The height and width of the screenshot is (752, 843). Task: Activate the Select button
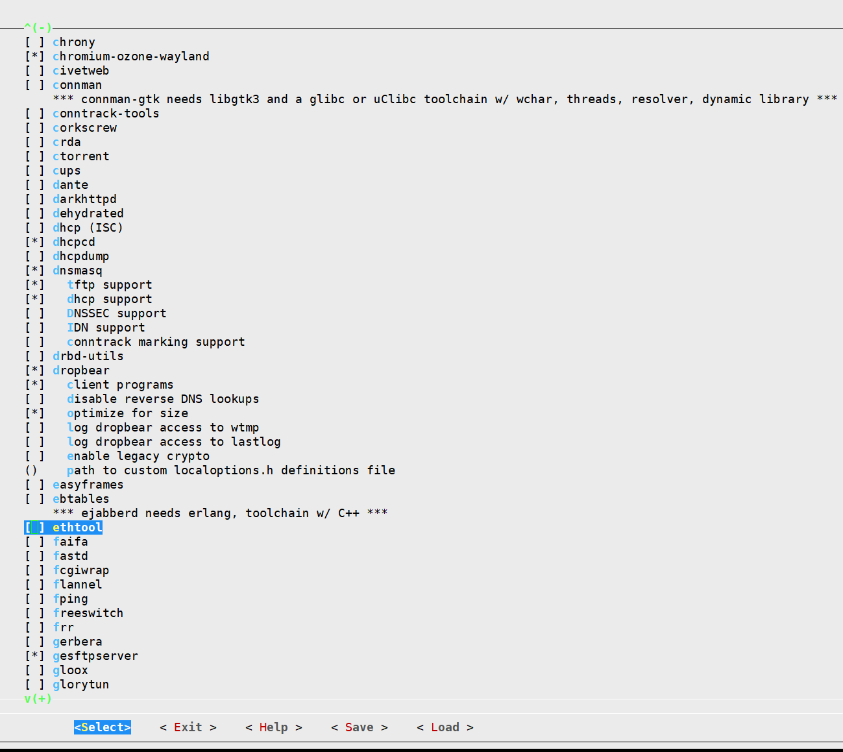(103, 727)
